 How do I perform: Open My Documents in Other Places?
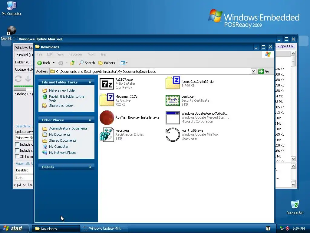(60, 134)
